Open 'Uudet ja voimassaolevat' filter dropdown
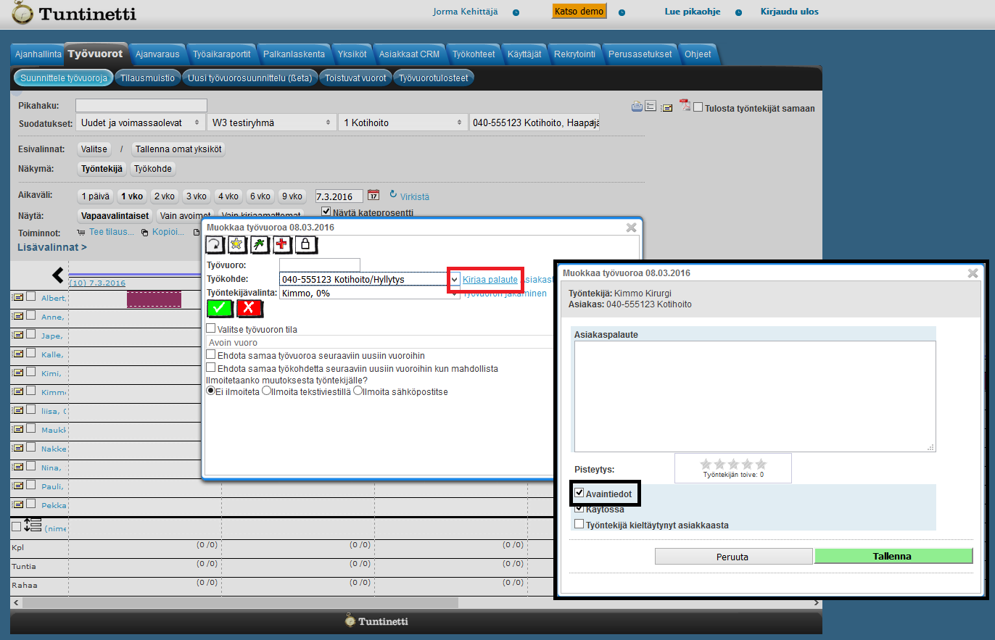 [x=140, y=122]
